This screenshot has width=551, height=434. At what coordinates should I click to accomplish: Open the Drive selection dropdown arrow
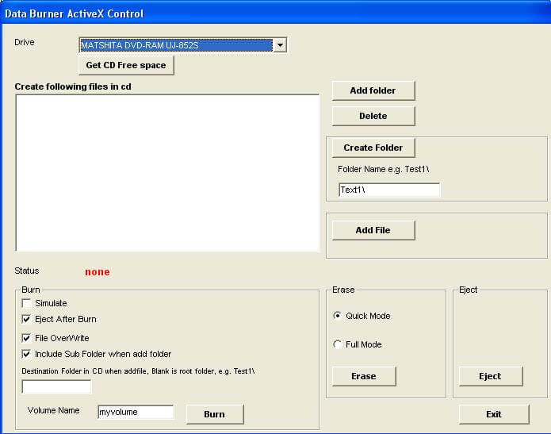pos(279,45)
